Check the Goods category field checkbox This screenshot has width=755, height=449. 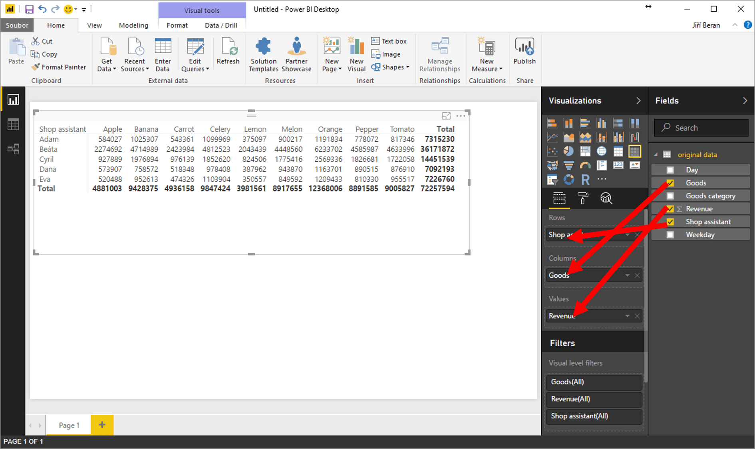[670, 196]
